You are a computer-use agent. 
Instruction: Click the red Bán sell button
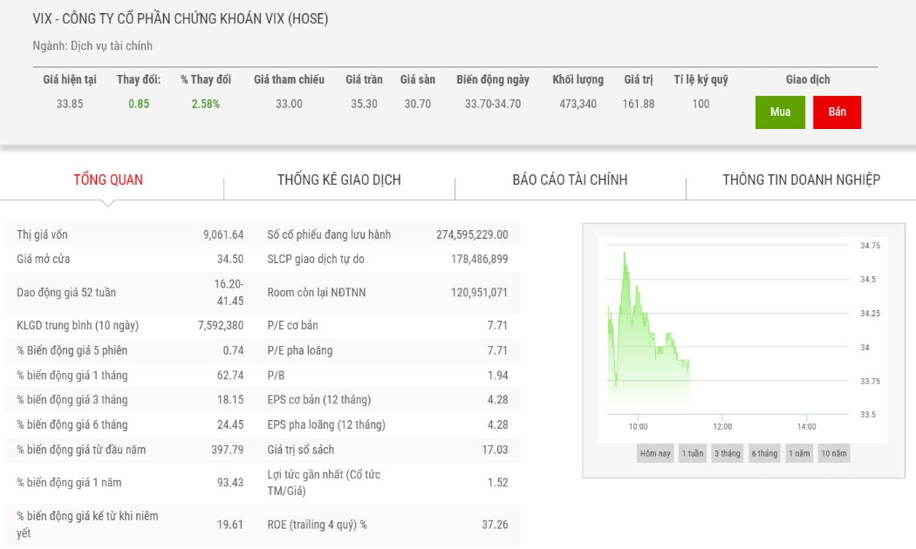pos(837,112)
